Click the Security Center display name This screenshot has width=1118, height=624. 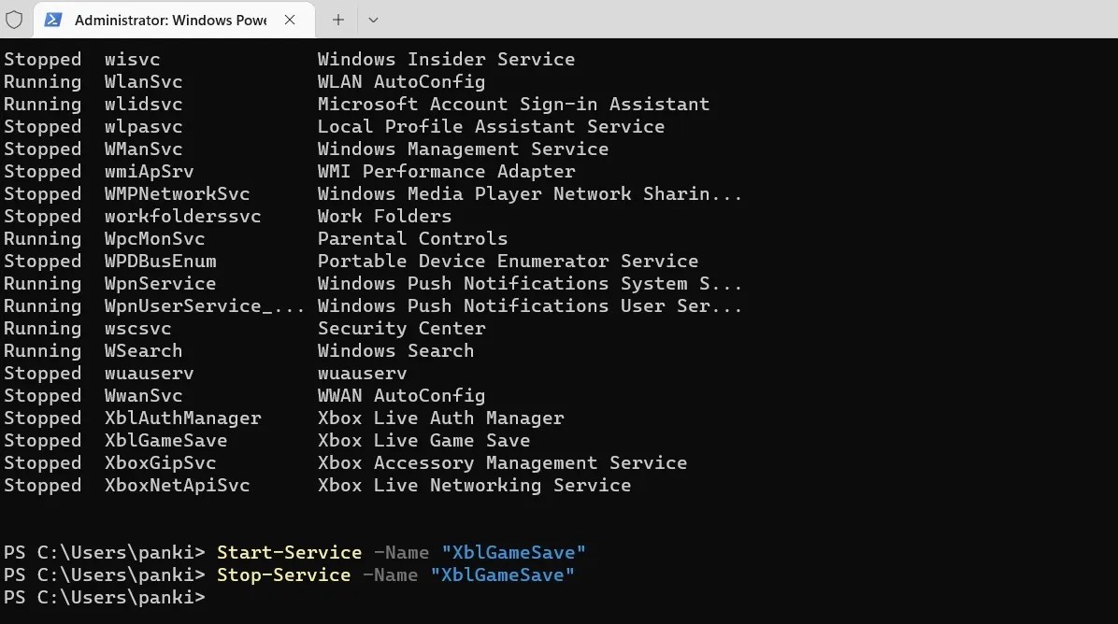401,328
